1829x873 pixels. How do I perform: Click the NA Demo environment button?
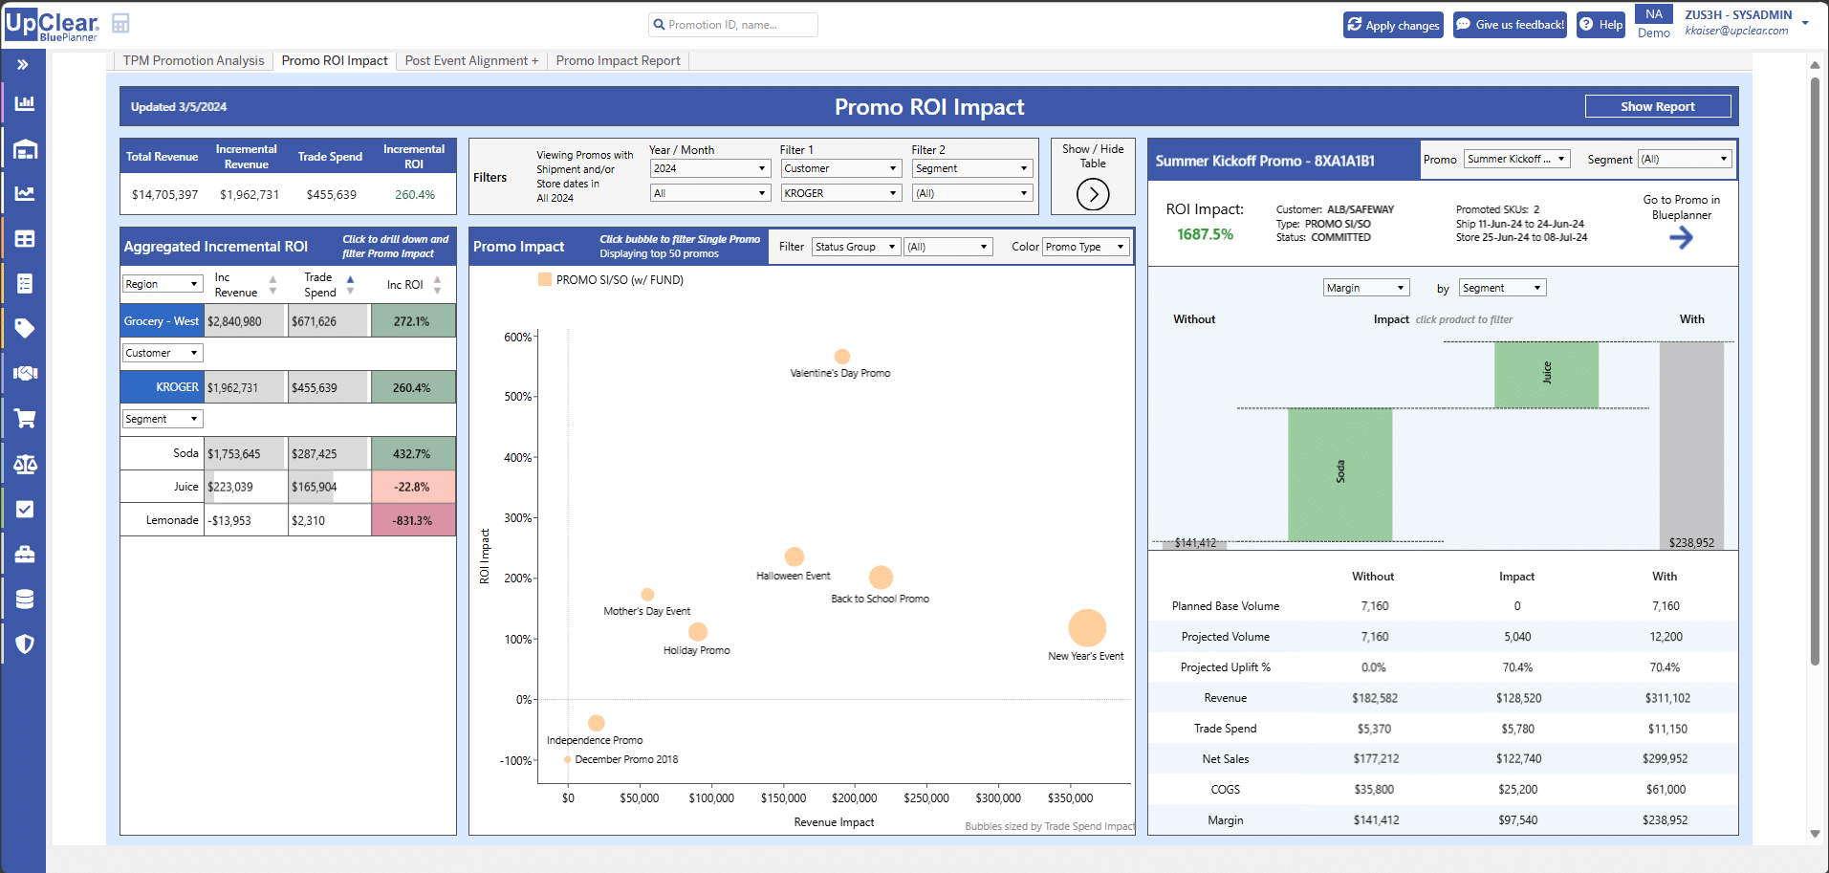(1653, 24)
